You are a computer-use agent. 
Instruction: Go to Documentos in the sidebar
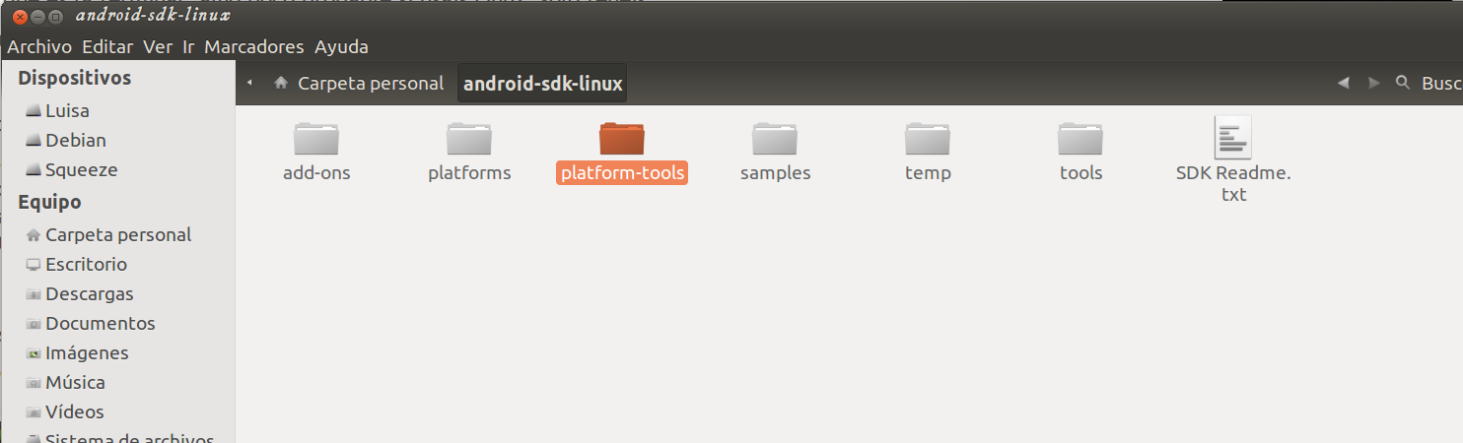100,323
